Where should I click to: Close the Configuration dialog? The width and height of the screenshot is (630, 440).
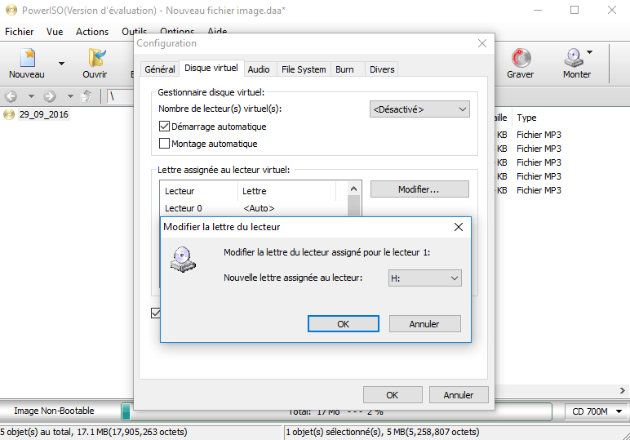point(482,43)
